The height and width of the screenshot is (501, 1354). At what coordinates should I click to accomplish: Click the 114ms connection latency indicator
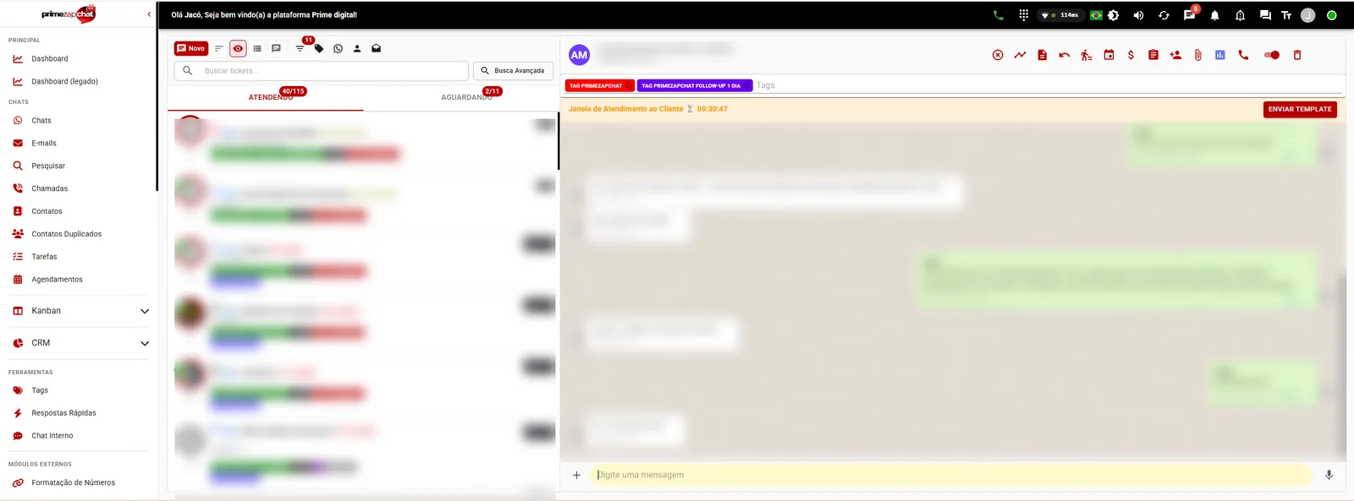pyautogui.click(x=1060, y=15)
